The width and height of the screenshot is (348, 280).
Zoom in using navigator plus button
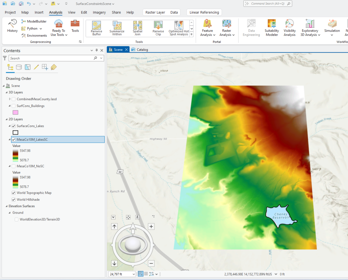click(152, 227)
